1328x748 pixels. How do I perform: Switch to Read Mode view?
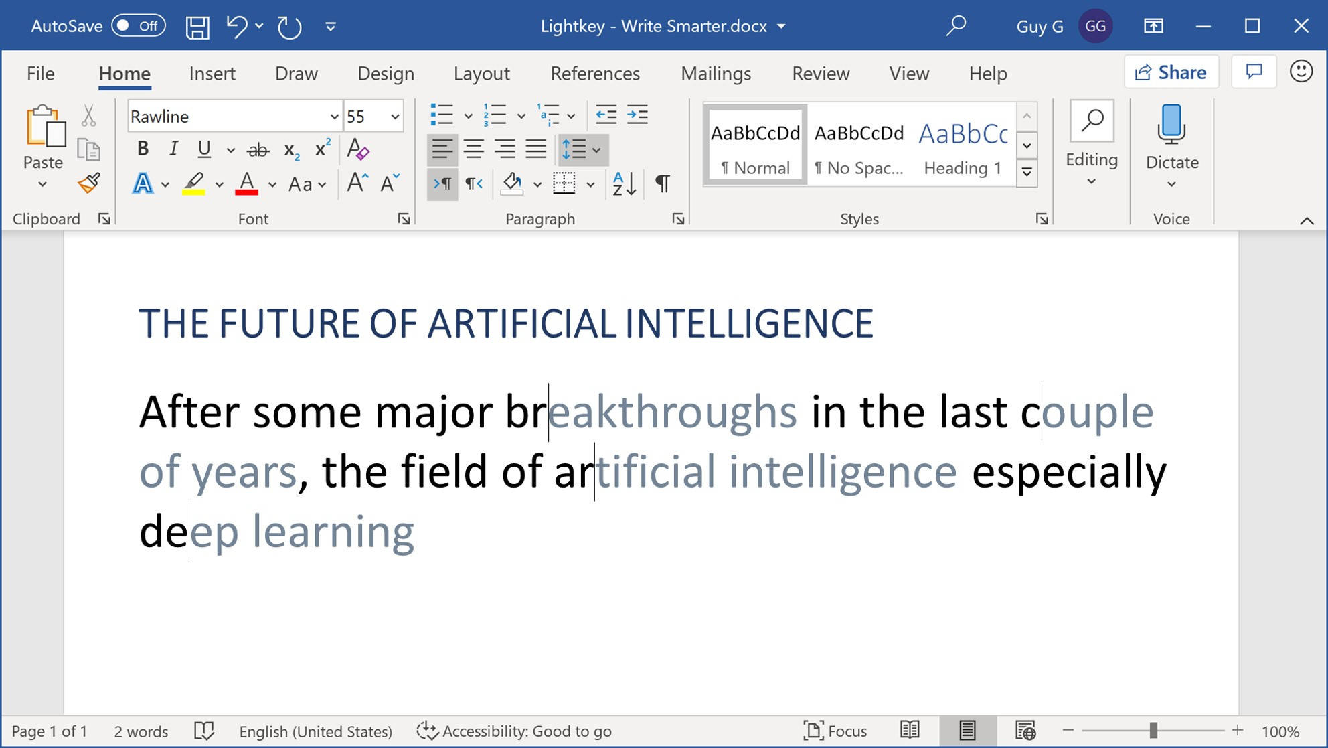(910, 730)
